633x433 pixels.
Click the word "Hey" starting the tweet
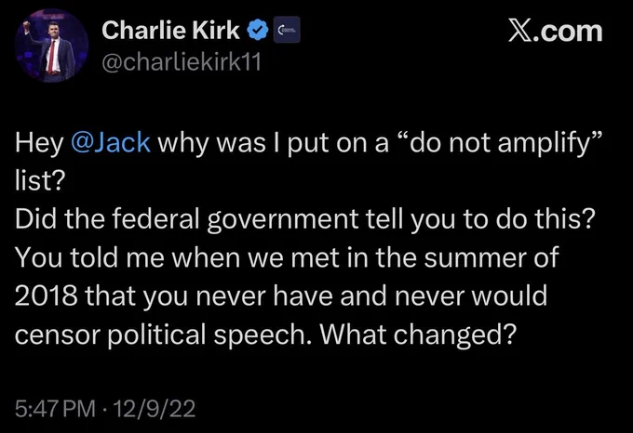coord(36,146)
